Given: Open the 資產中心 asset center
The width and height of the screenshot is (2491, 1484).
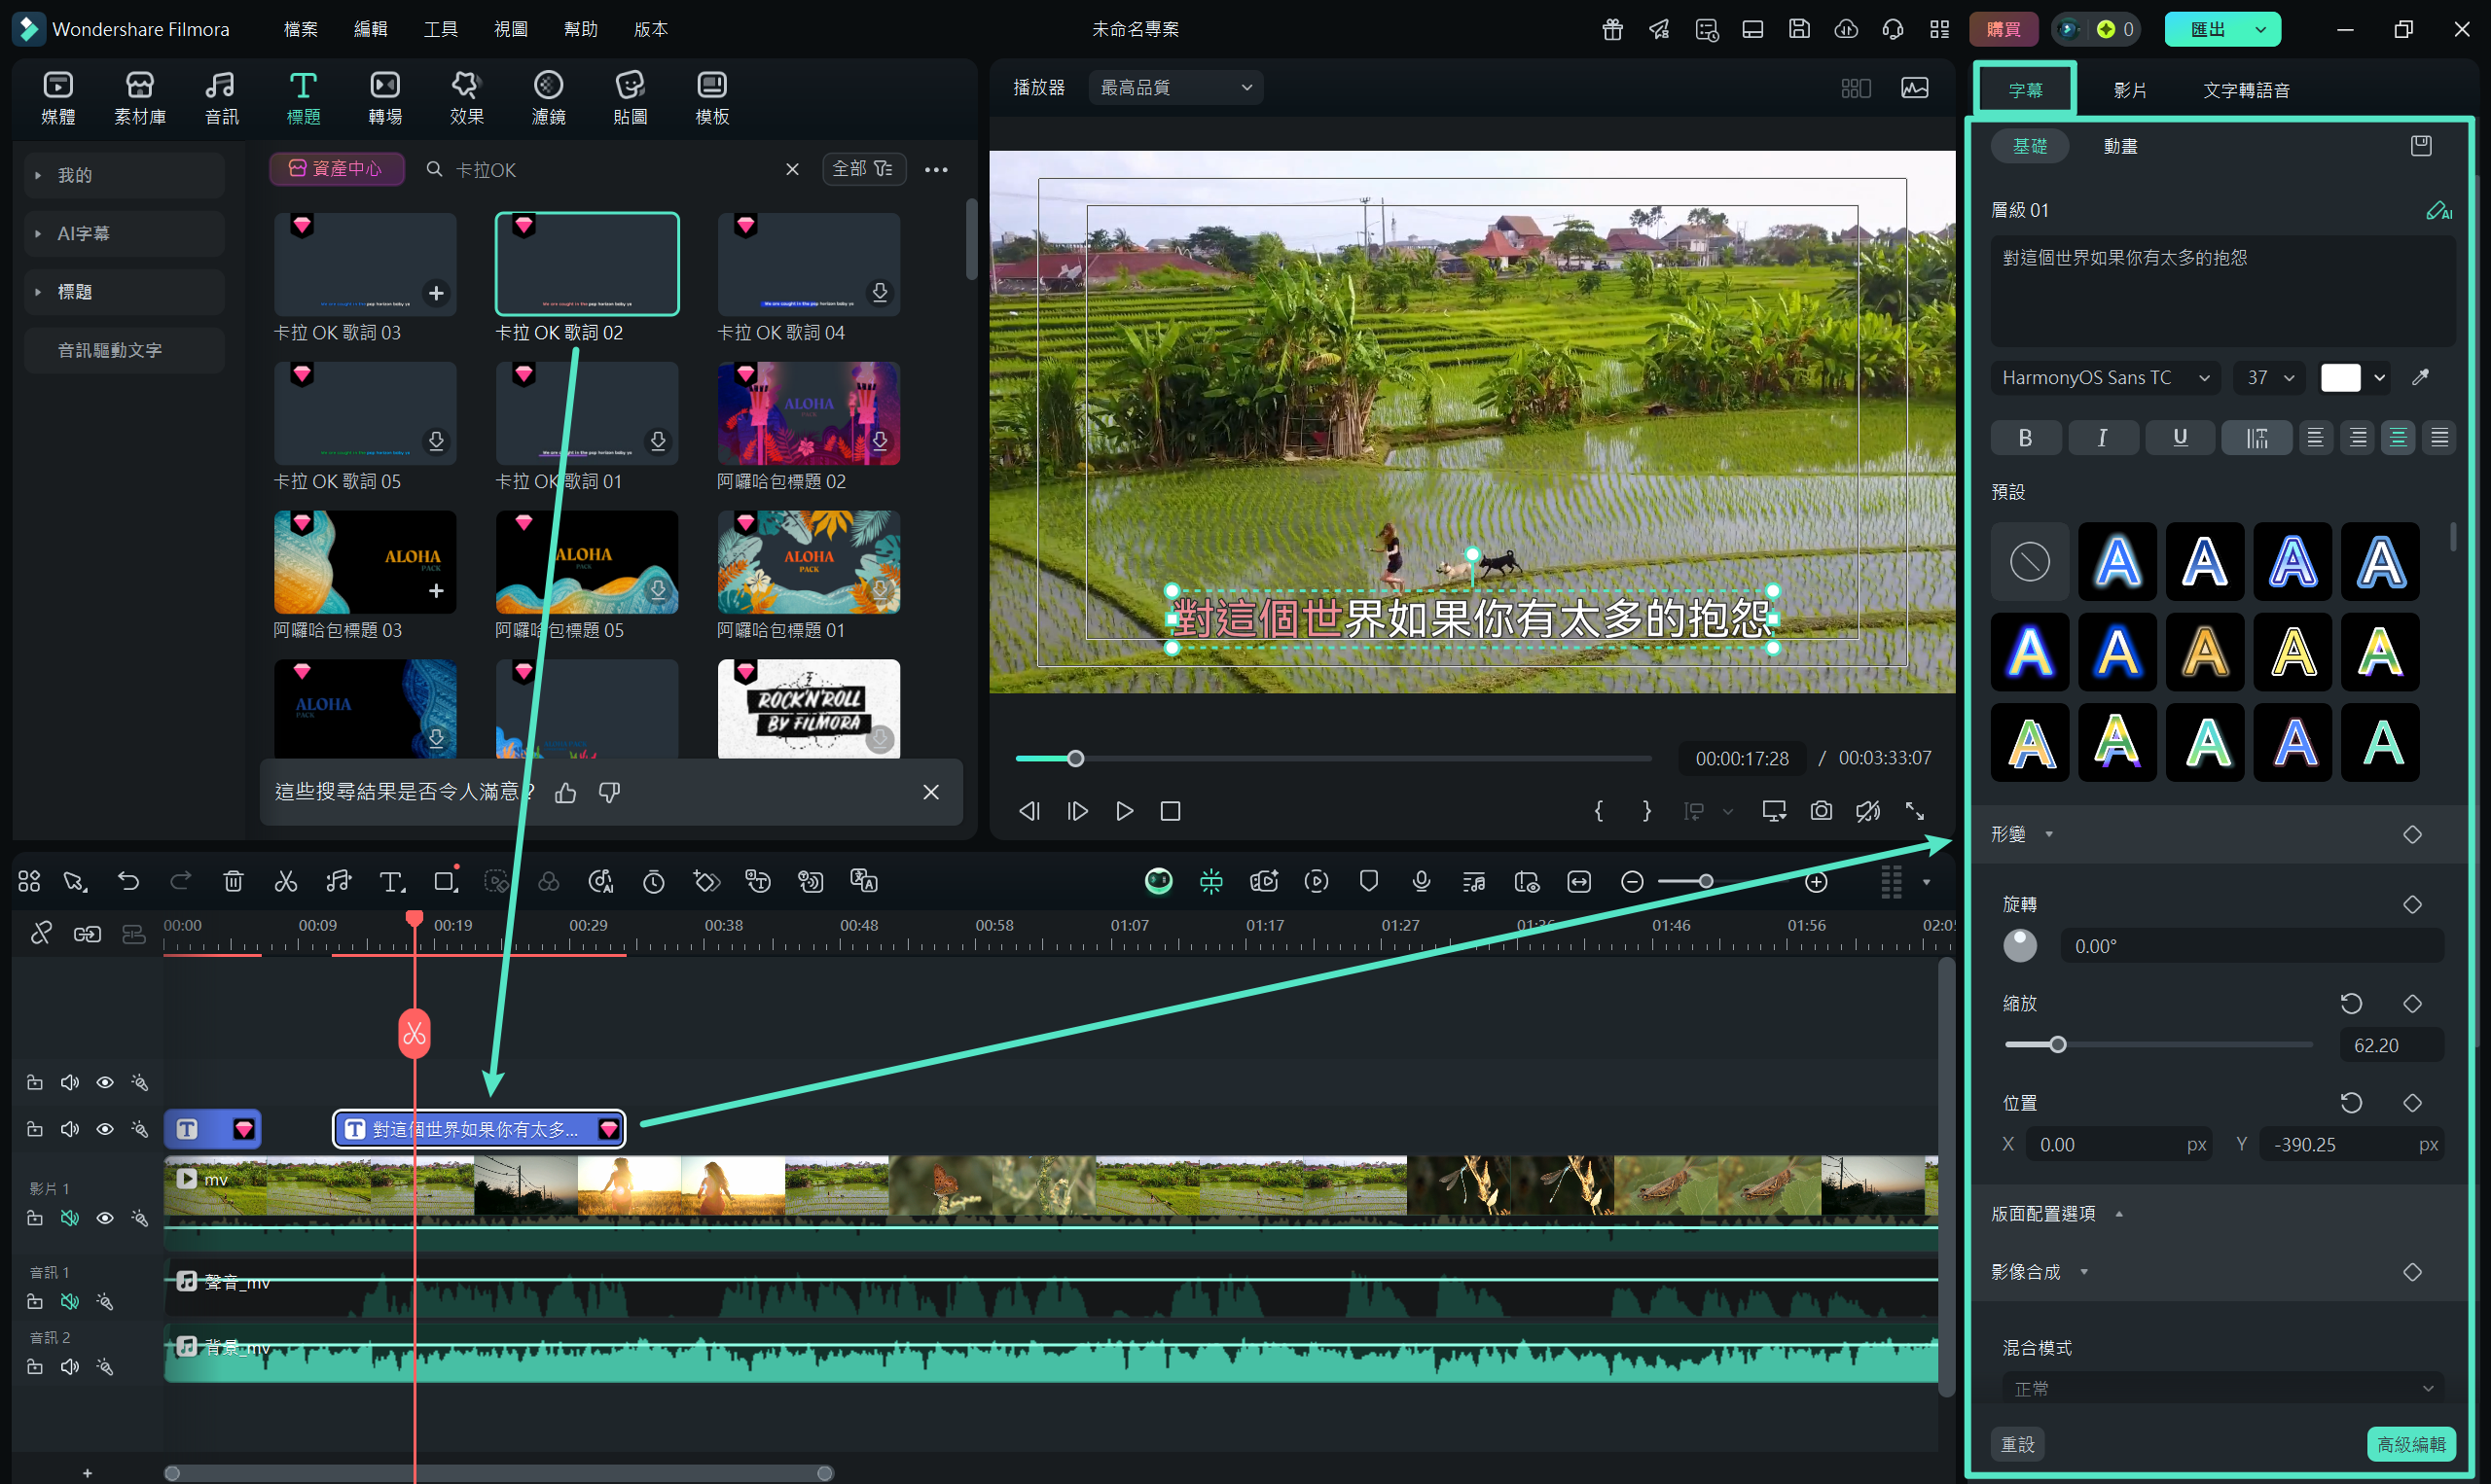Looking at the screenshot, I should tap(336, 169).
